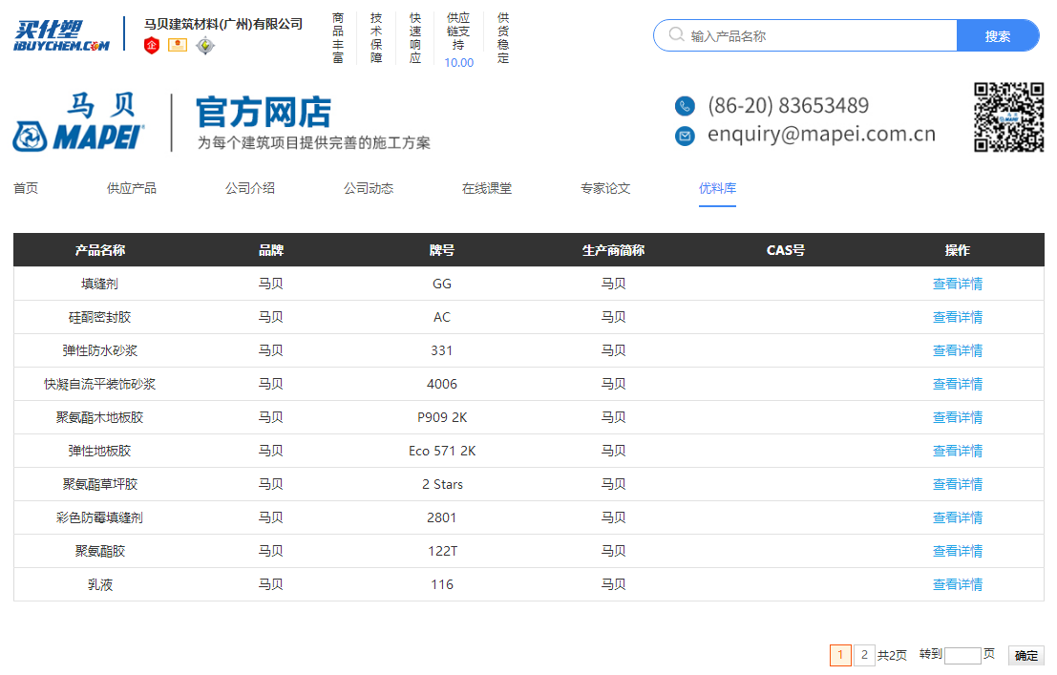View details for 快凝自流平装饰砂浆 4006
The image size is (1057, 675).
pyautogui.click(x=958, y=384)
